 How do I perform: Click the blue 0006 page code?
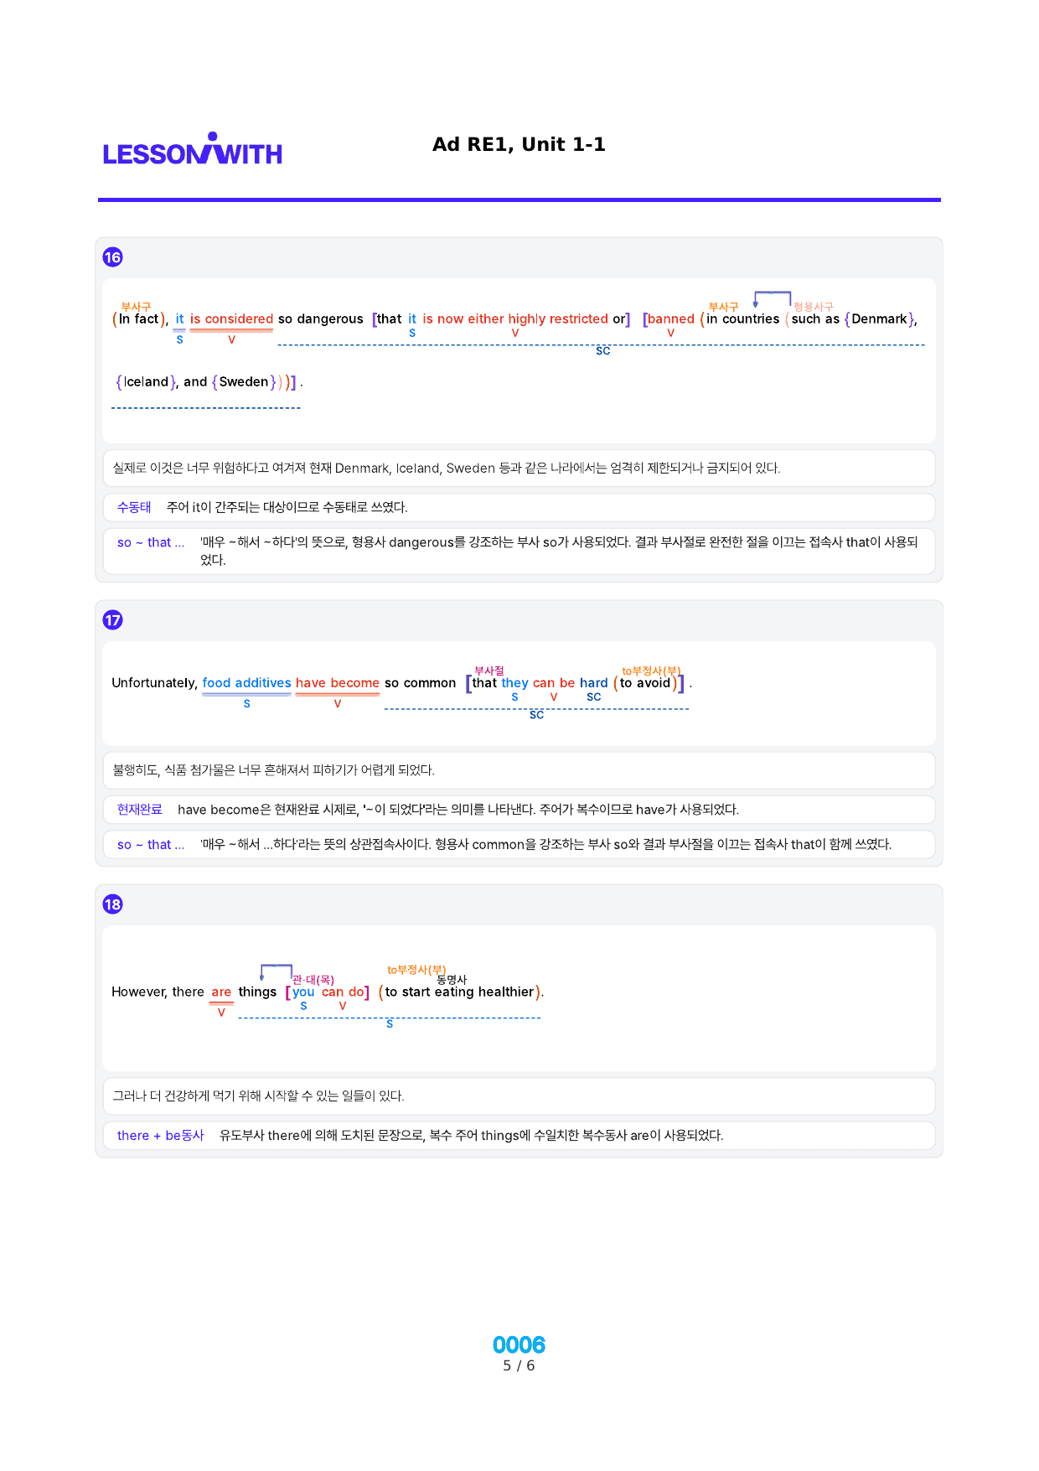519,1345
